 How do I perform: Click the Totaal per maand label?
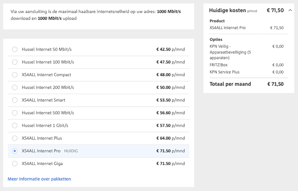230,84
